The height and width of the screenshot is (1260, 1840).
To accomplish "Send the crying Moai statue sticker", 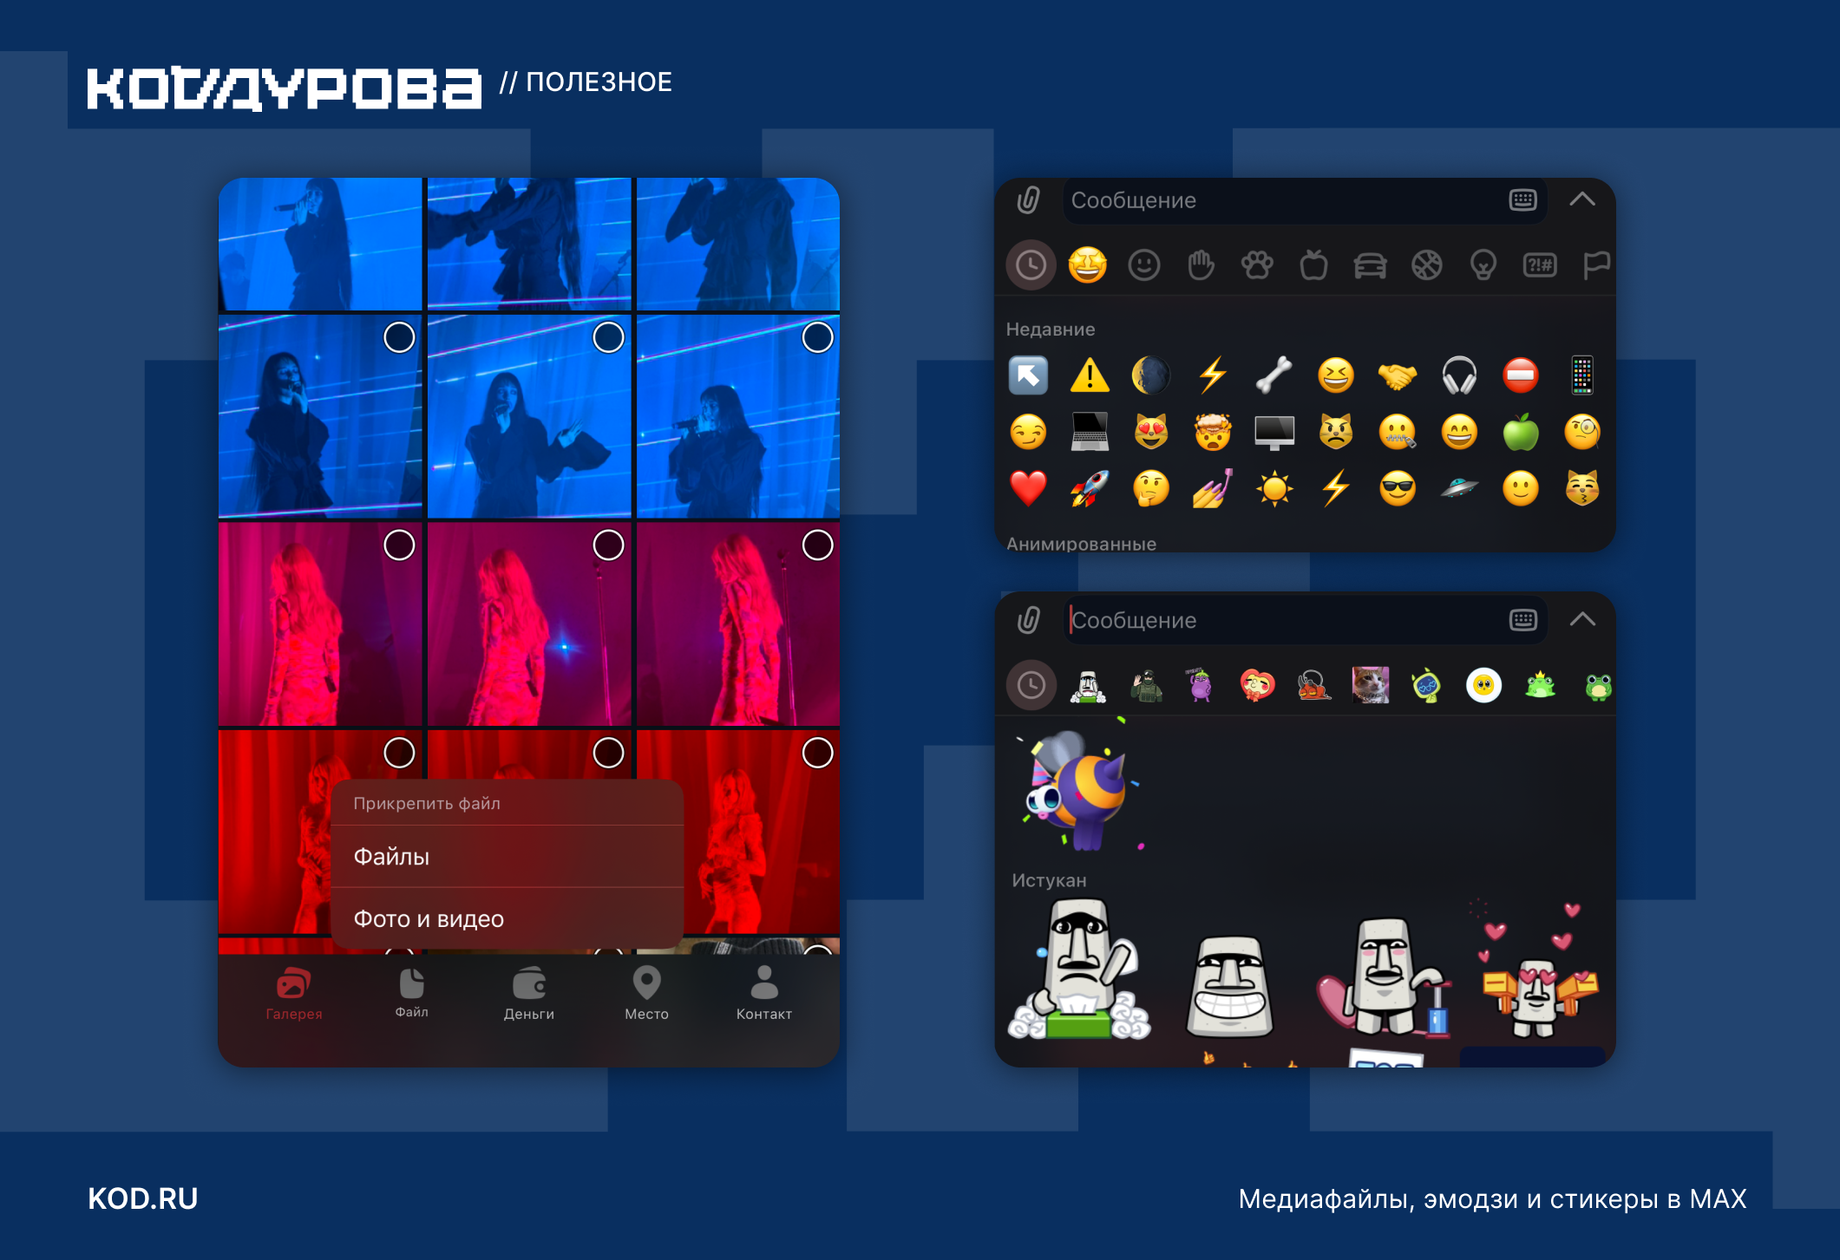I will click(1079, 969).
